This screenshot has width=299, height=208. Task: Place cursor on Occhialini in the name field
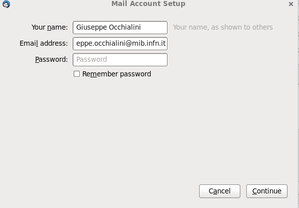click(x=125, y=27)
